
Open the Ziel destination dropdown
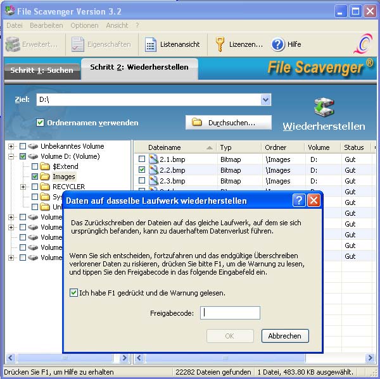265,99
